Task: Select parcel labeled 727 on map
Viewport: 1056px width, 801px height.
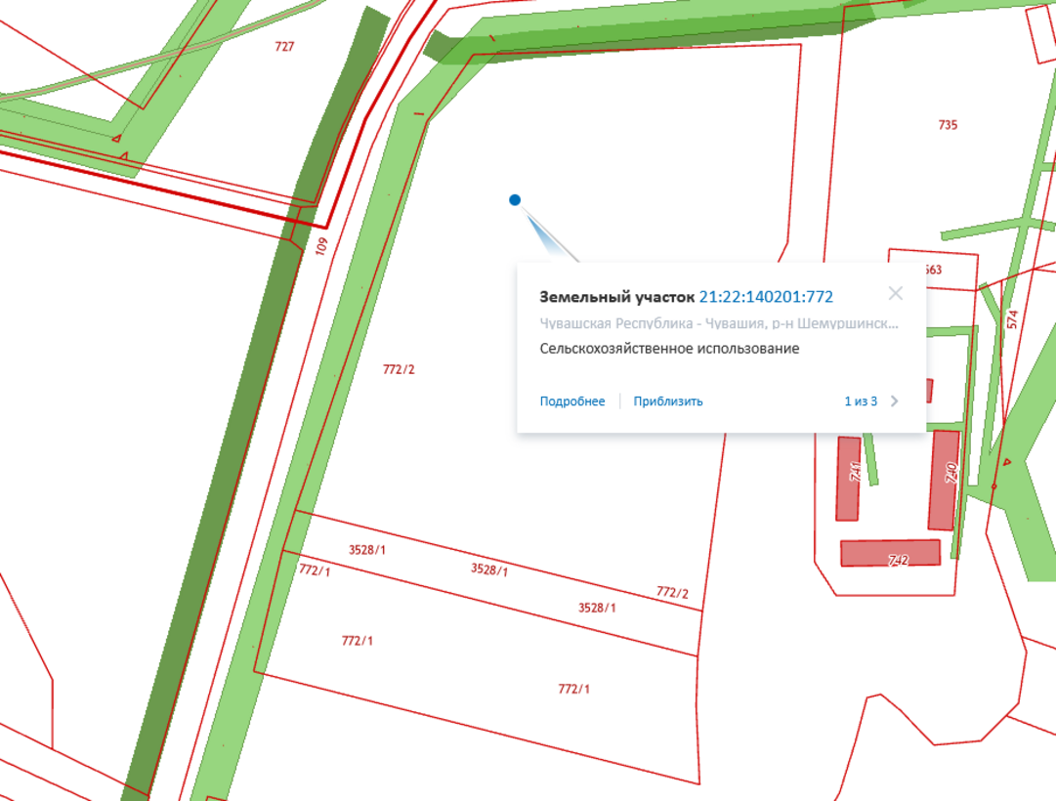Action: (284, 47)
